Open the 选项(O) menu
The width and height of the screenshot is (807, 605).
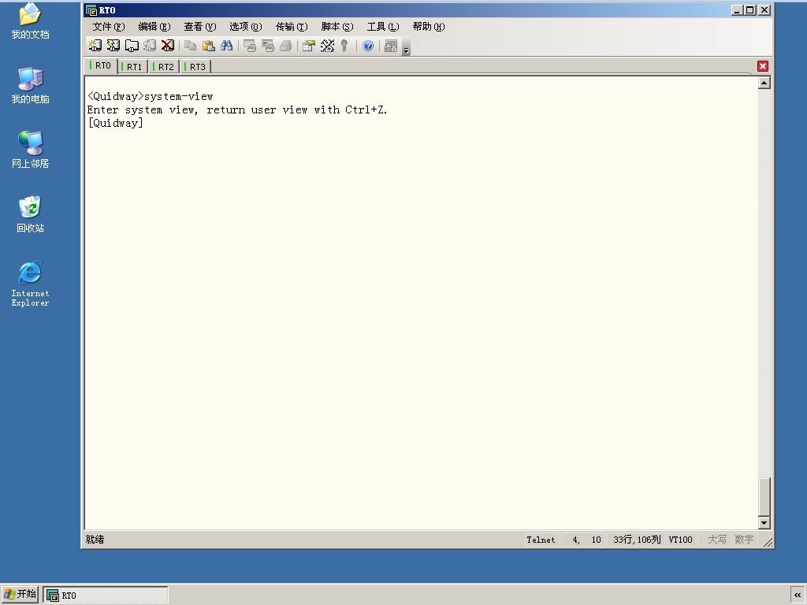[x=246, y=27]
